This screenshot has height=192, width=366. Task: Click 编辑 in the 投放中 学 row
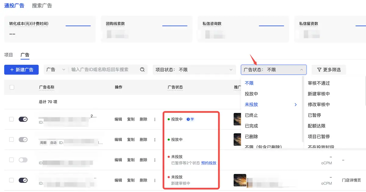click(118, 119)
